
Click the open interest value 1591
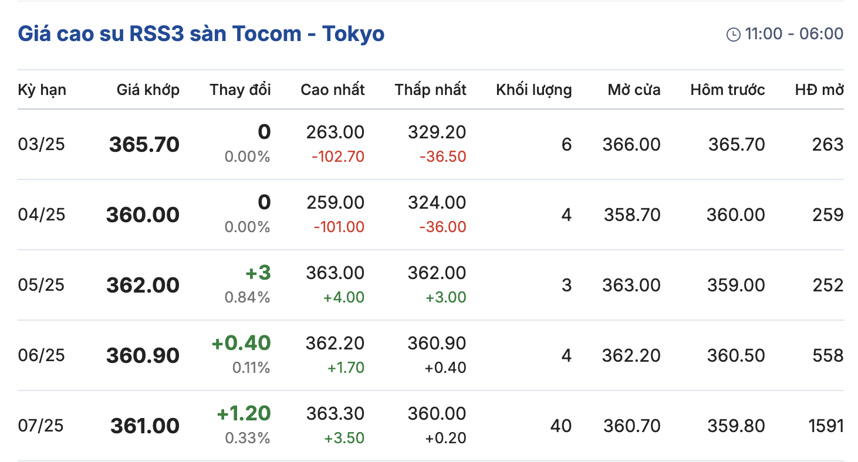pos(826,426)
